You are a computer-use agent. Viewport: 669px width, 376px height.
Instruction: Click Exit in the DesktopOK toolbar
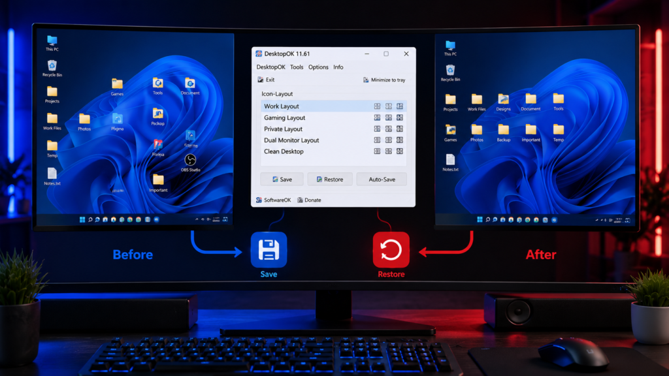click(267, 80)
